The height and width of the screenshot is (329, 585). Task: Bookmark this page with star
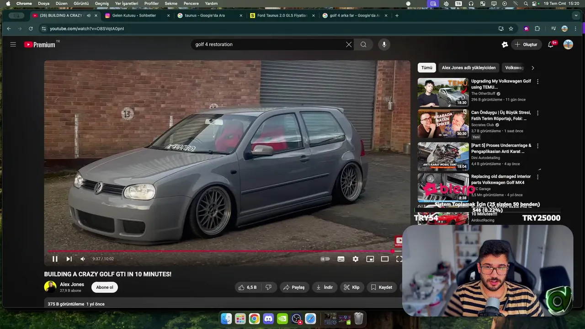(511, 28)
